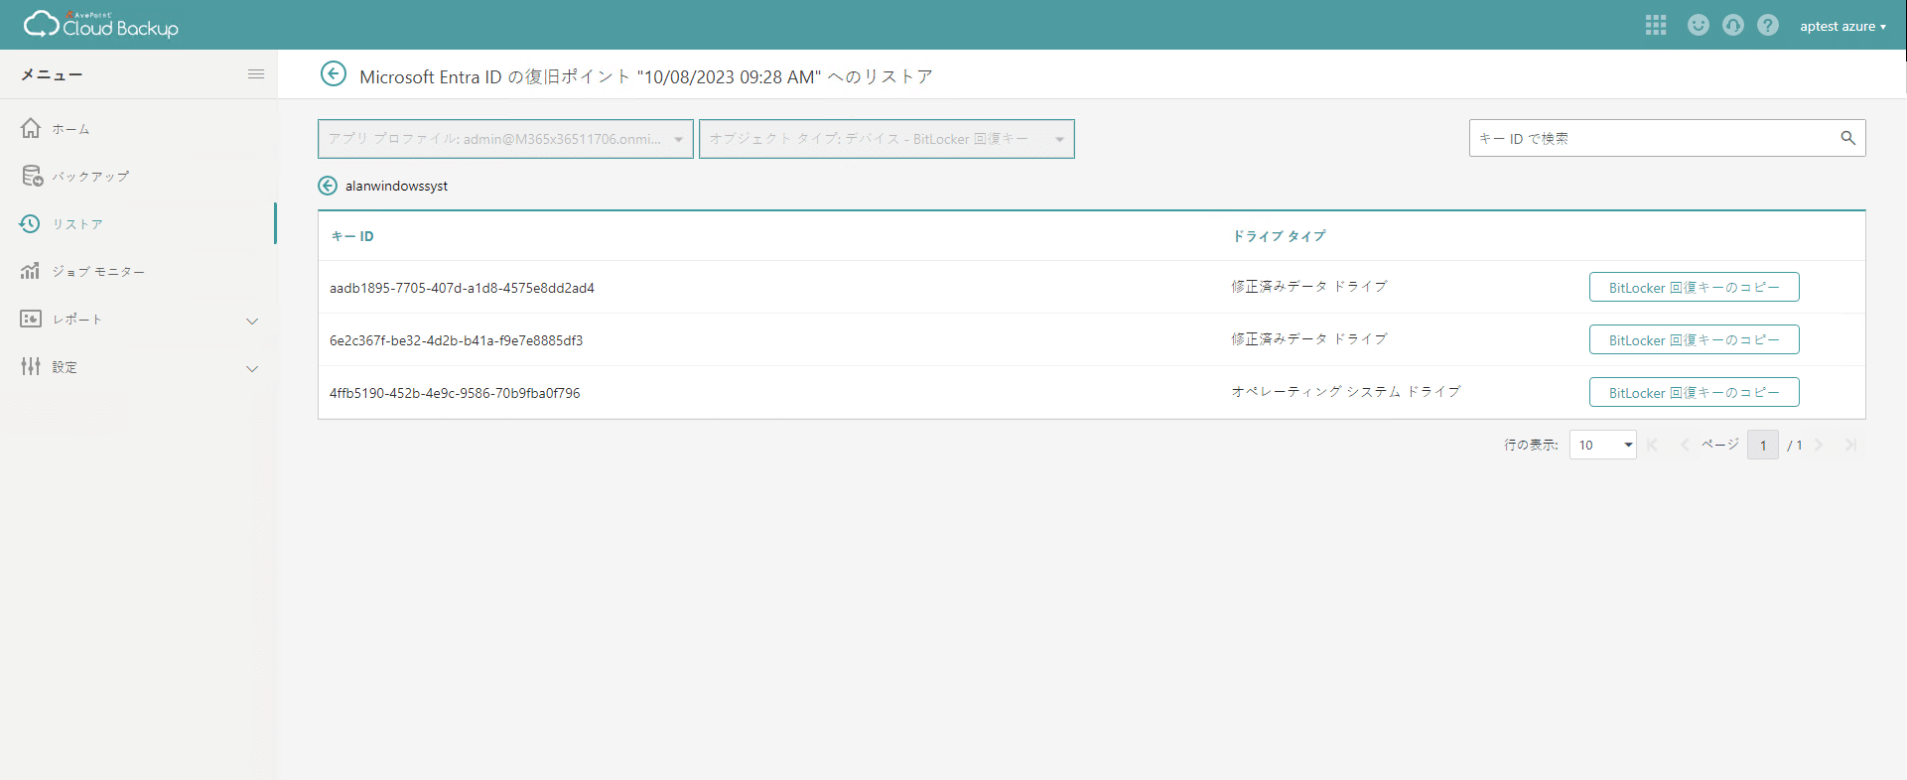Expand the 設定 chevron

pyautogui.click(x=252, y=368)
